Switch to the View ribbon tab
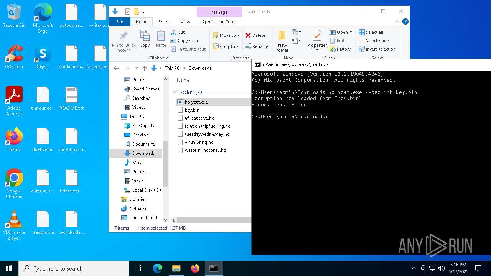The width and height of the screenshot is (491, 276). coord(185,22)
